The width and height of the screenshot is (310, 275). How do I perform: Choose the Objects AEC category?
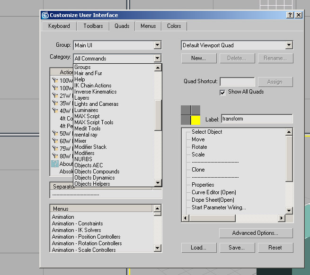[114, 165]
